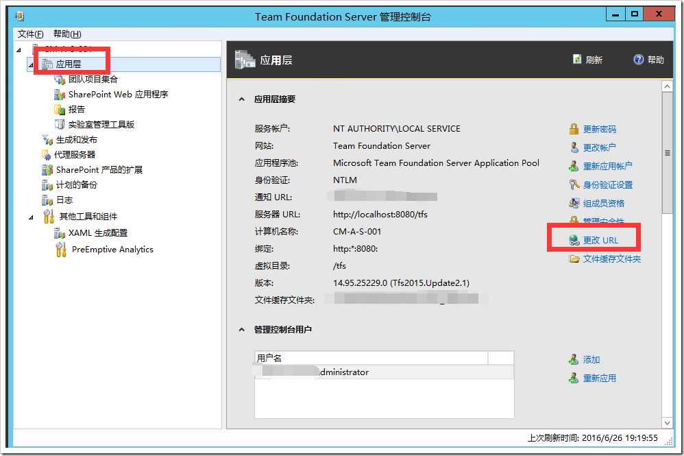The image size is (684, 456).
Task: Click the 刷新 link in header
Action: click(x=594, y=60)
